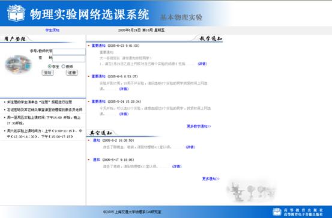Open the 更多通知>> link
Image resolution: width=332 pixels, height=218 pixels.
click(x=211, y=179)
